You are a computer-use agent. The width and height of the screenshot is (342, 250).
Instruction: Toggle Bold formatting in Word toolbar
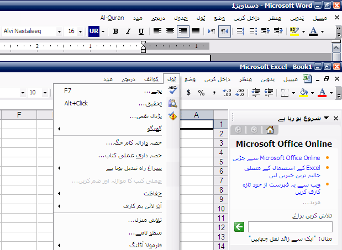[x=116, y=31]
